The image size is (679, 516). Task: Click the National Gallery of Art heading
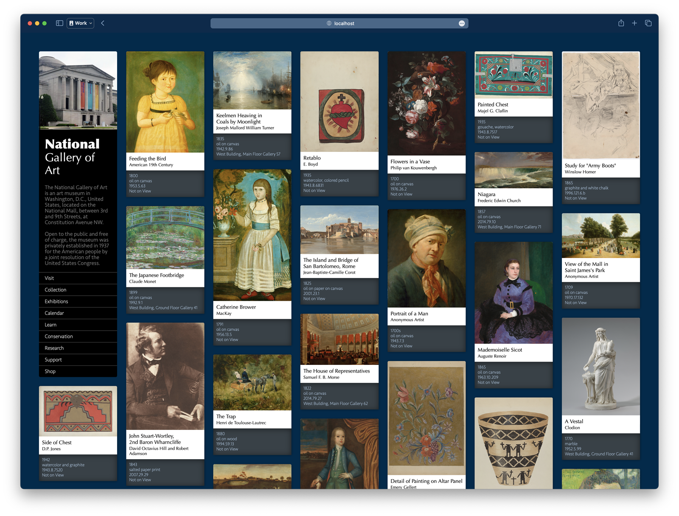(x=72, y=157)
